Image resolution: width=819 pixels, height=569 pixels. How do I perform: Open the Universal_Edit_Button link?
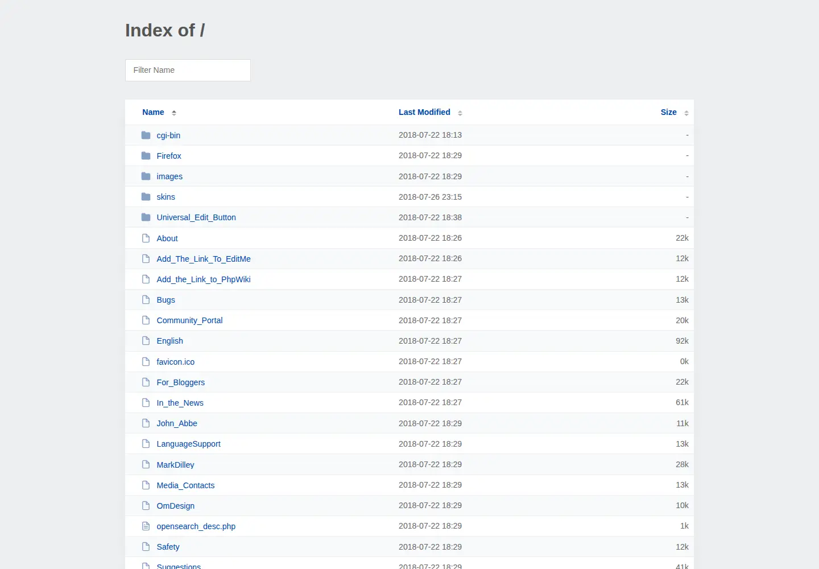pos(196,217)
